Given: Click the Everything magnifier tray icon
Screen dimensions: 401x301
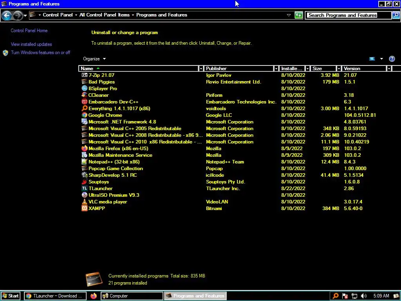Looking at the screenshot, I should click(x=336, y=296).
